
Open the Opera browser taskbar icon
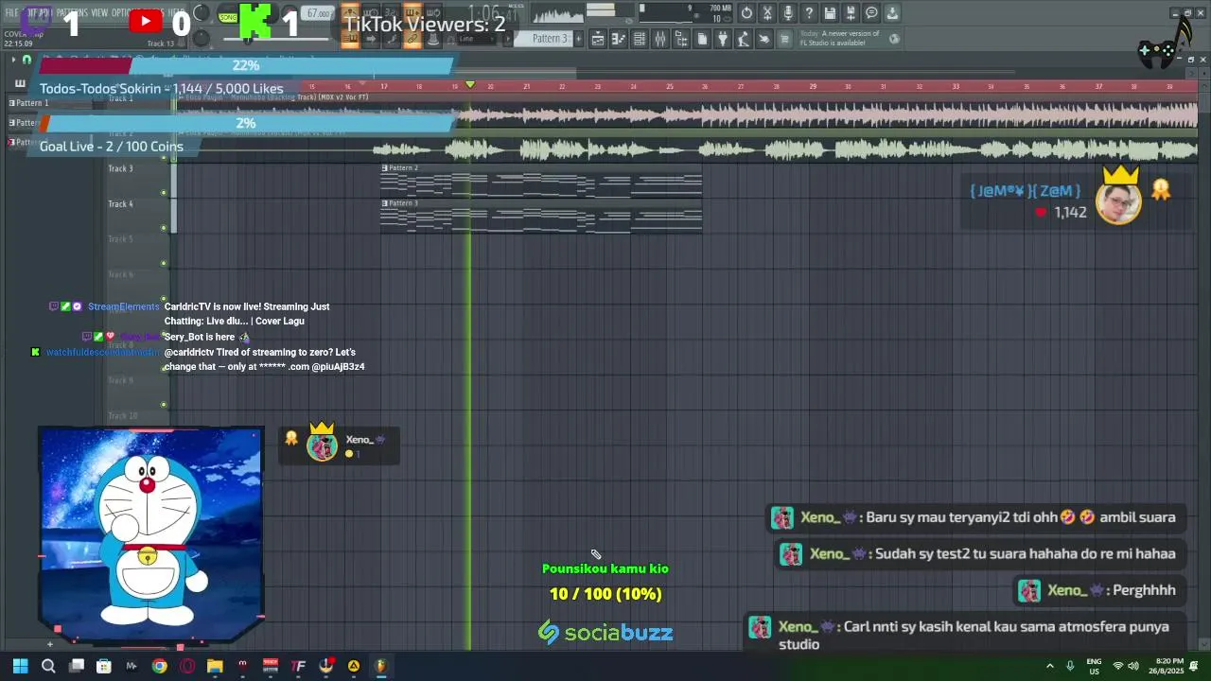click(187, 666)
